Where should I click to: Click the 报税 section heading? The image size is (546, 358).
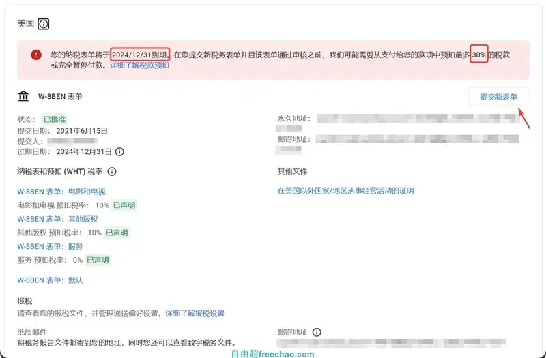point(25,301)
